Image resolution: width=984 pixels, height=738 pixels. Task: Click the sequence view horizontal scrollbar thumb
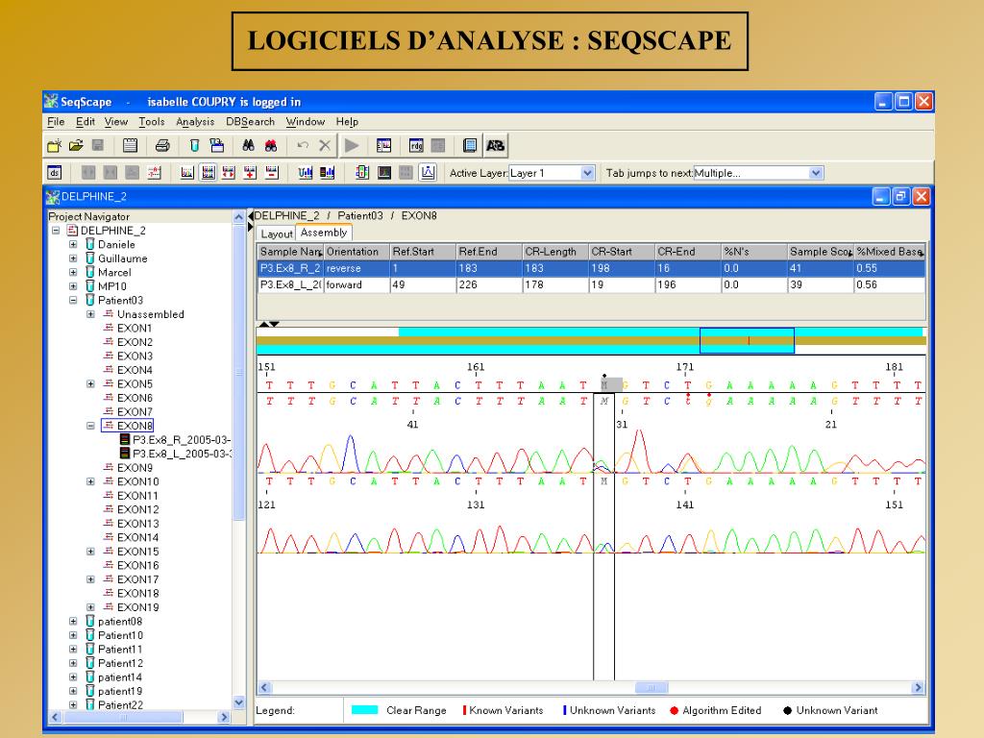[x=652, y=687]
